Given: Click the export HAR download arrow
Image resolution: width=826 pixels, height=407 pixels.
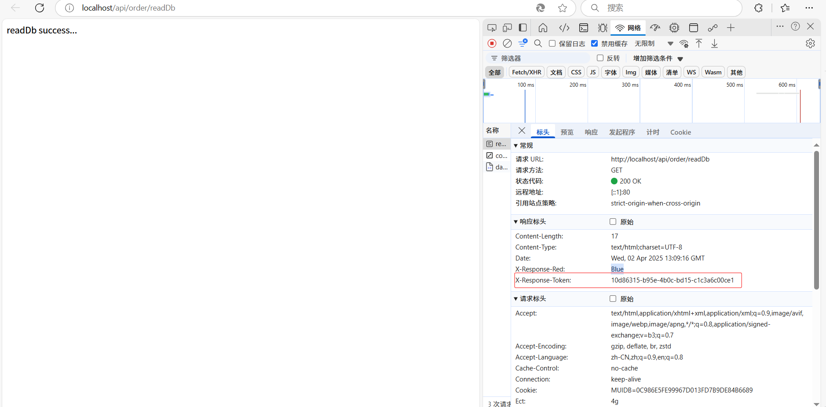Looking at the screenshot, I should [714, 43].
